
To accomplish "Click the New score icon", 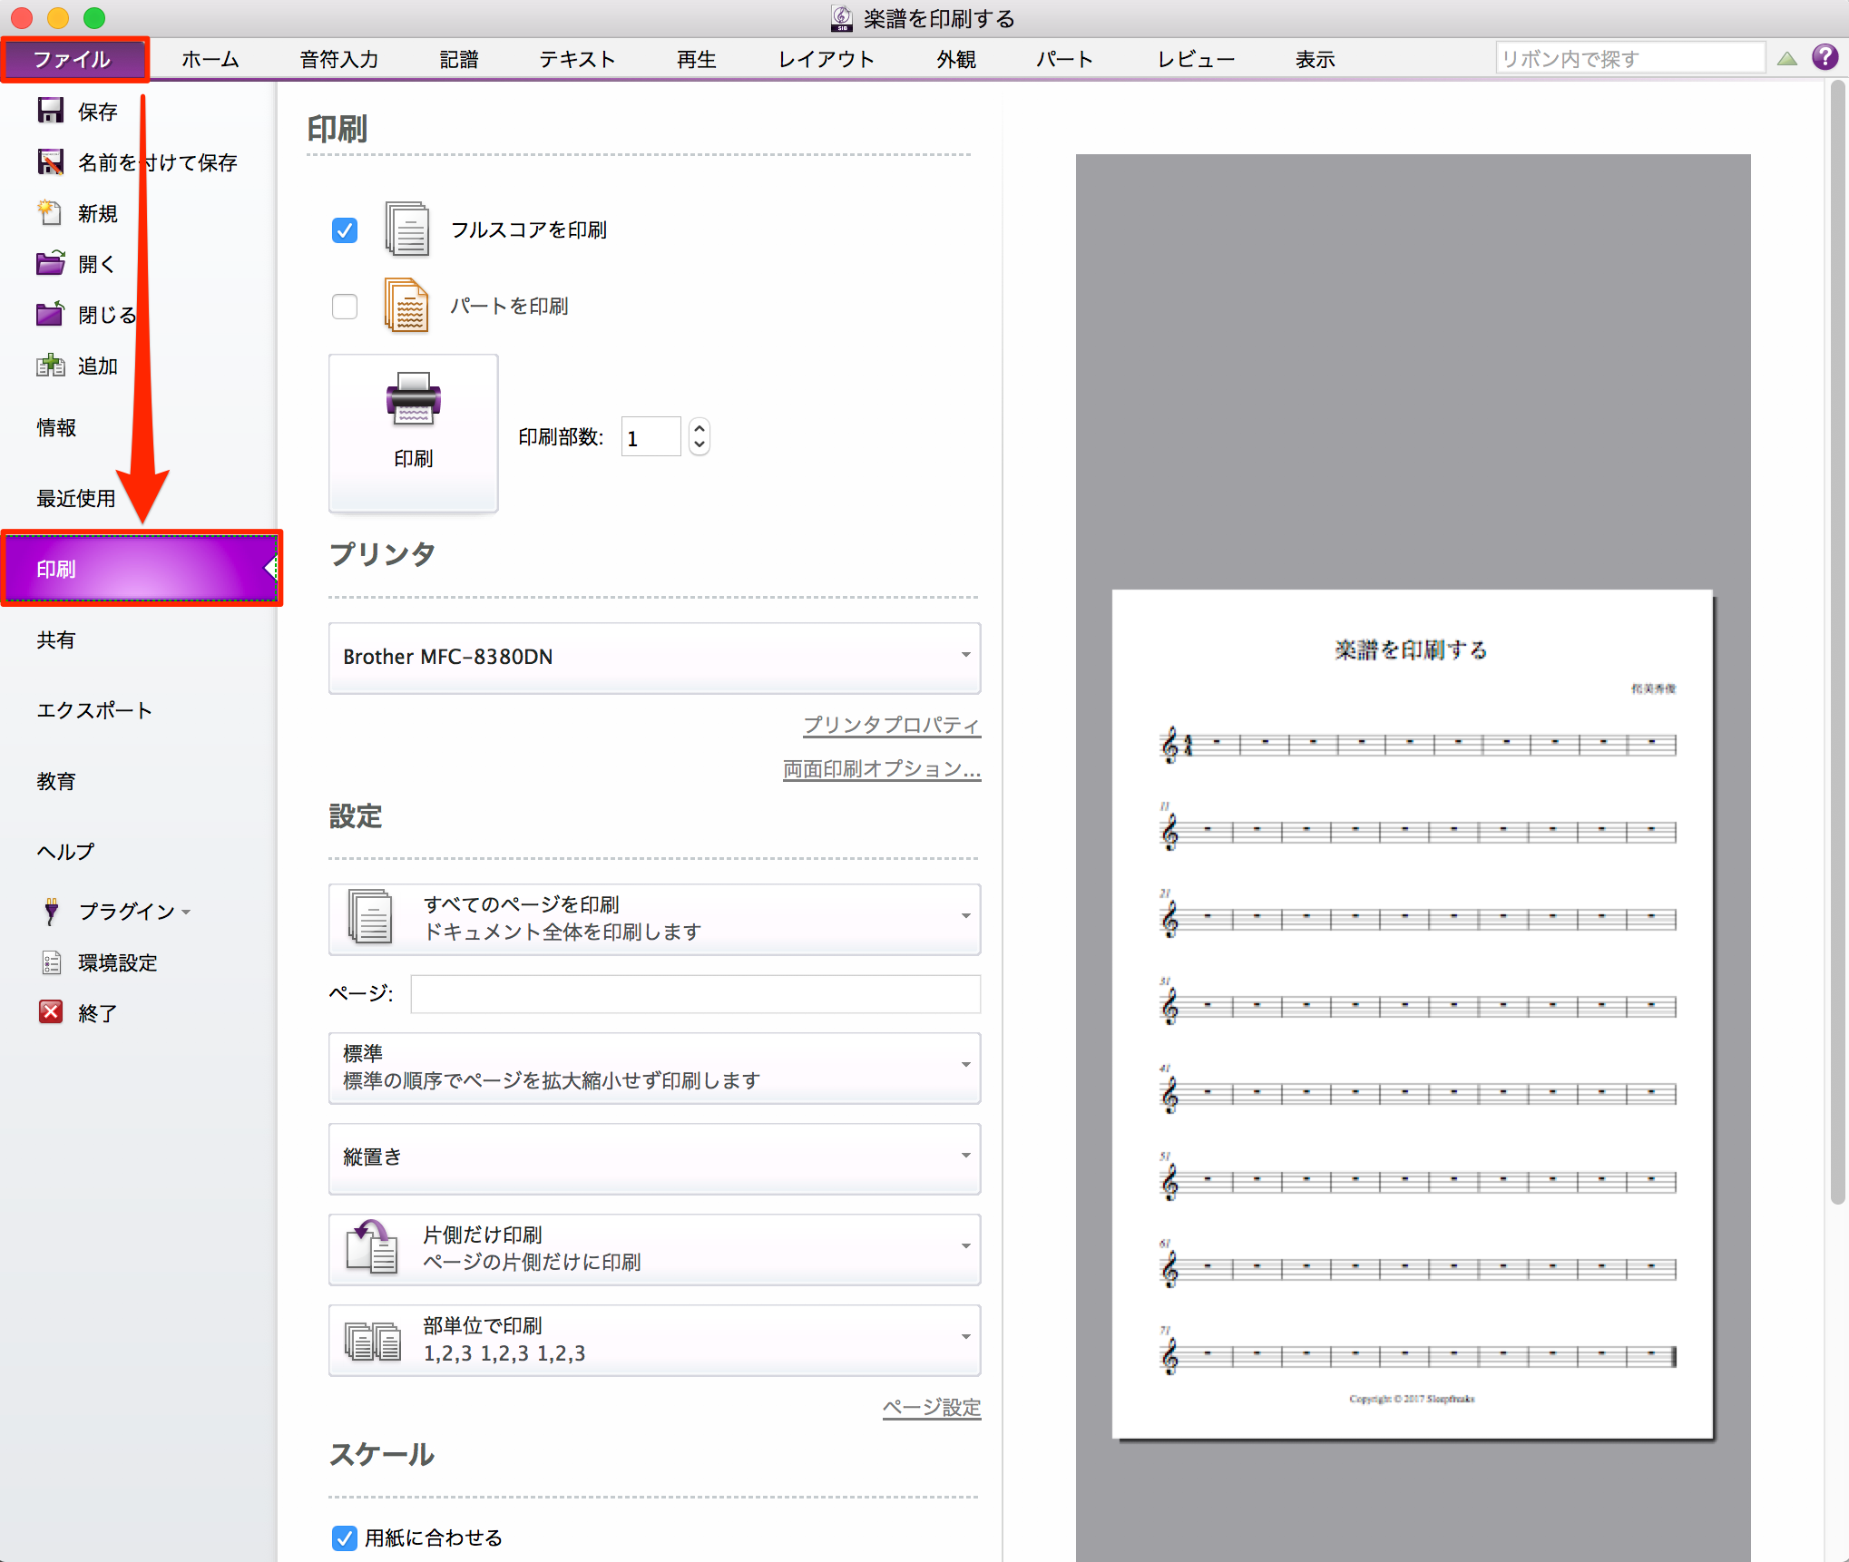I will point(50,212).
